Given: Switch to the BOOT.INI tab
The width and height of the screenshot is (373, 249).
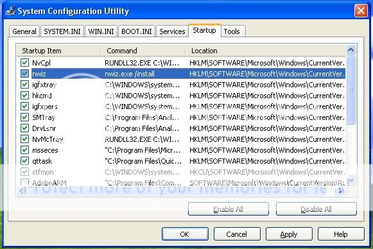Looking at the screenshot, I should (x=137, y=31).
